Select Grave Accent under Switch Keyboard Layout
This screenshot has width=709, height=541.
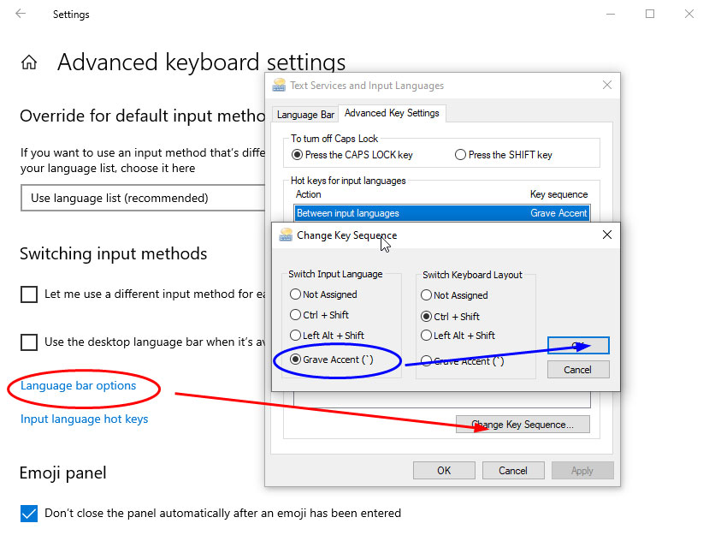pos(426,360)
